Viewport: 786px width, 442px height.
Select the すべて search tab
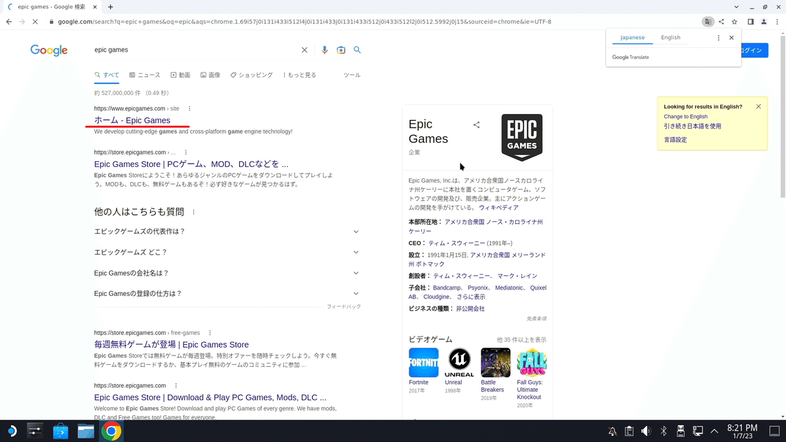click(107, 75)
